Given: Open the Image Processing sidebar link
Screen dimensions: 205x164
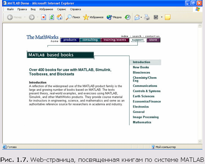Looking at the screenshot, I should coord(146,117).
